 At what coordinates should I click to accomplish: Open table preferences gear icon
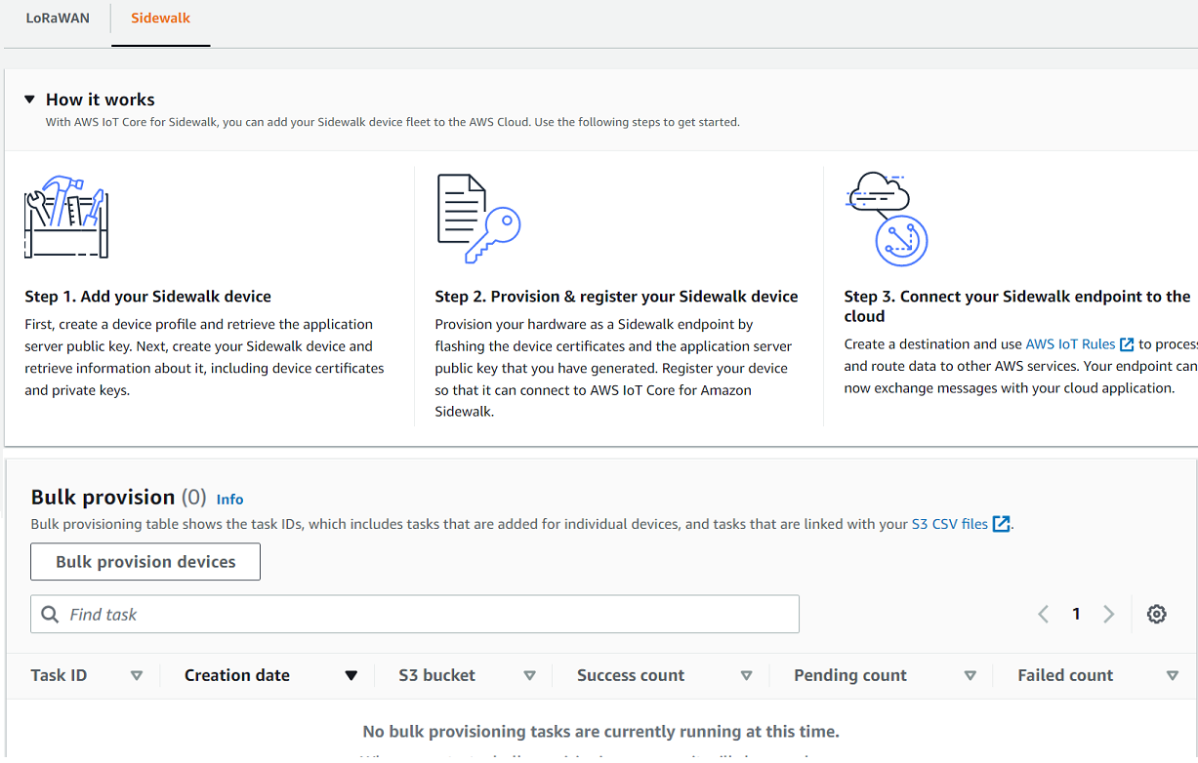coord(1157,615)
